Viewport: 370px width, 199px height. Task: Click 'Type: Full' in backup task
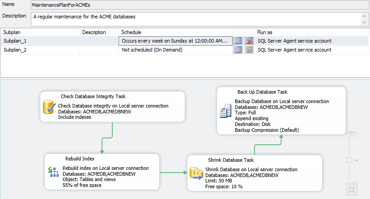(x=245, y=113)
